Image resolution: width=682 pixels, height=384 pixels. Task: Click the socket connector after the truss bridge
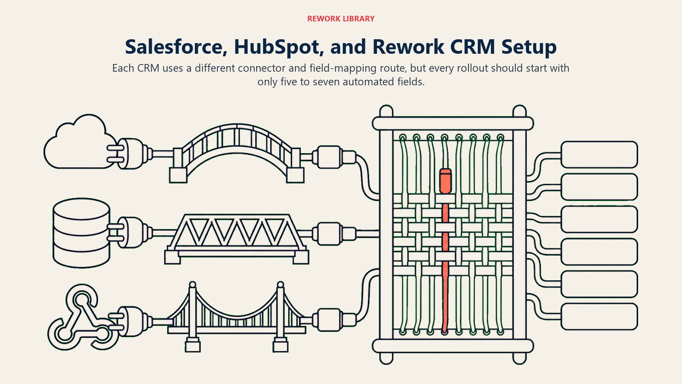pyautogui.click(x=334, y=234)
